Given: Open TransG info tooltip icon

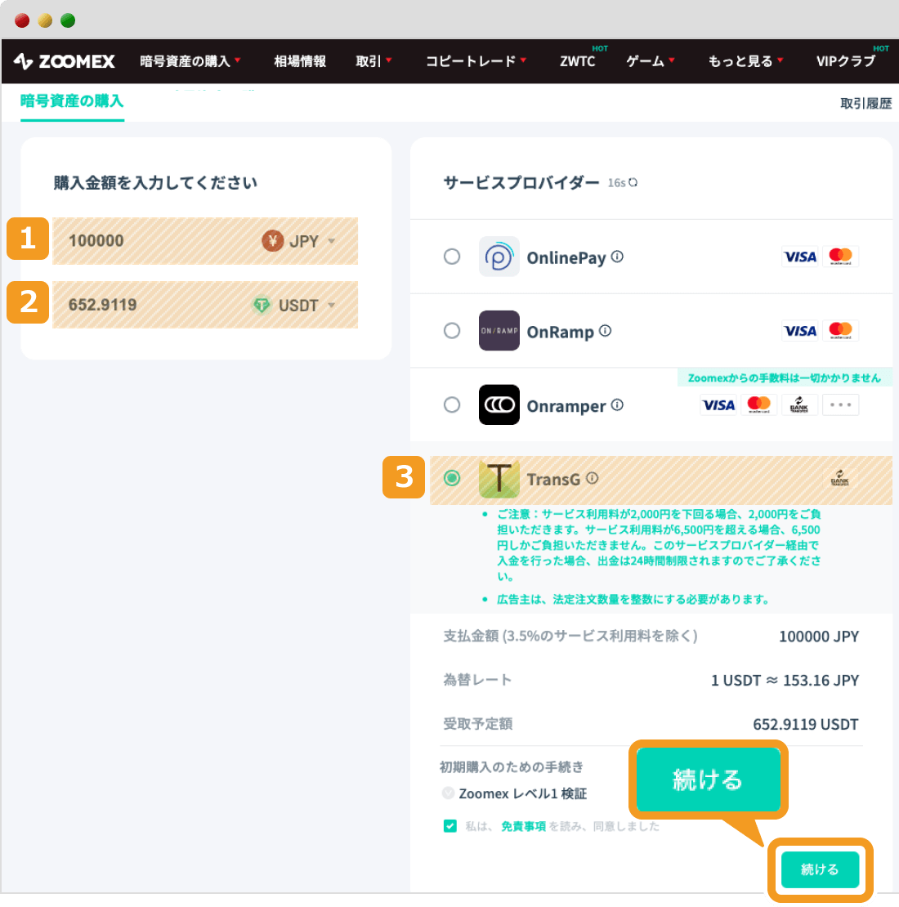Looking at the screenshot, I should tap(592, 478).
